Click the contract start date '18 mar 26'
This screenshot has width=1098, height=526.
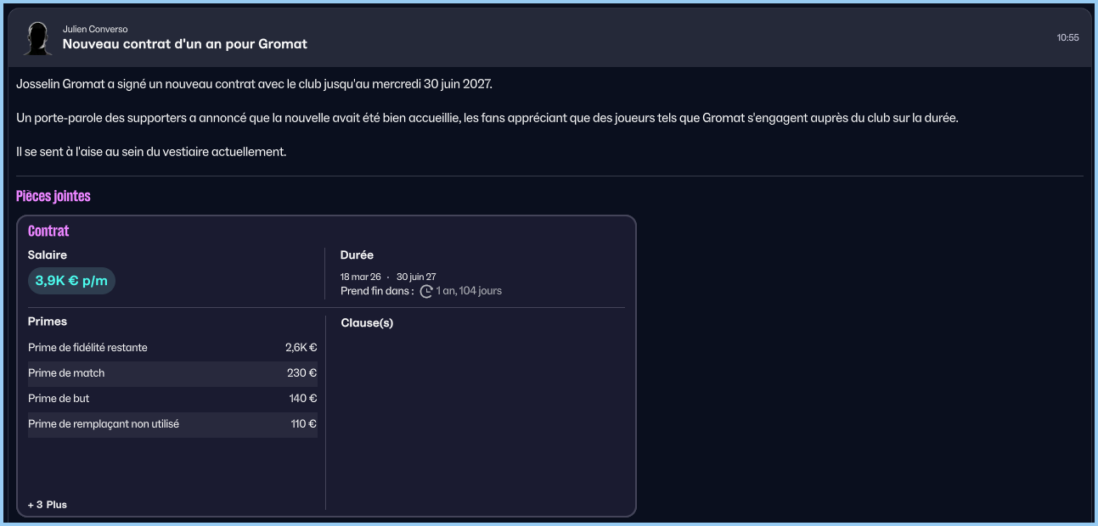point(360,277)
